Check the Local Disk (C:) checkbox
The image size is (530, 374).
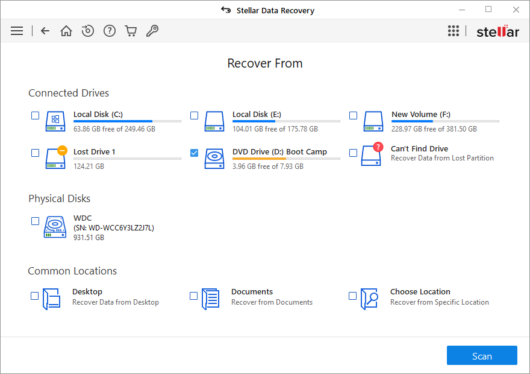(x=35, y=115)
